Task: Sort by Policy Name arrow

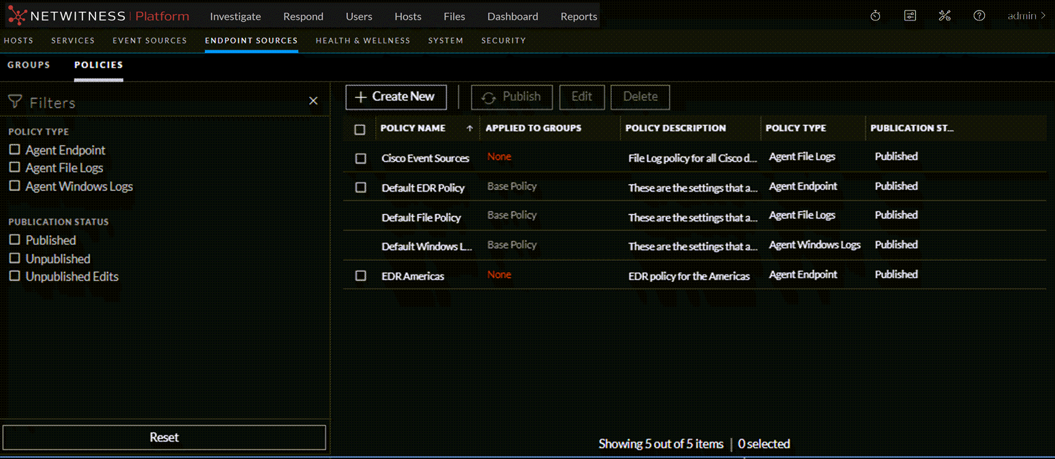Action: point(470,128)
